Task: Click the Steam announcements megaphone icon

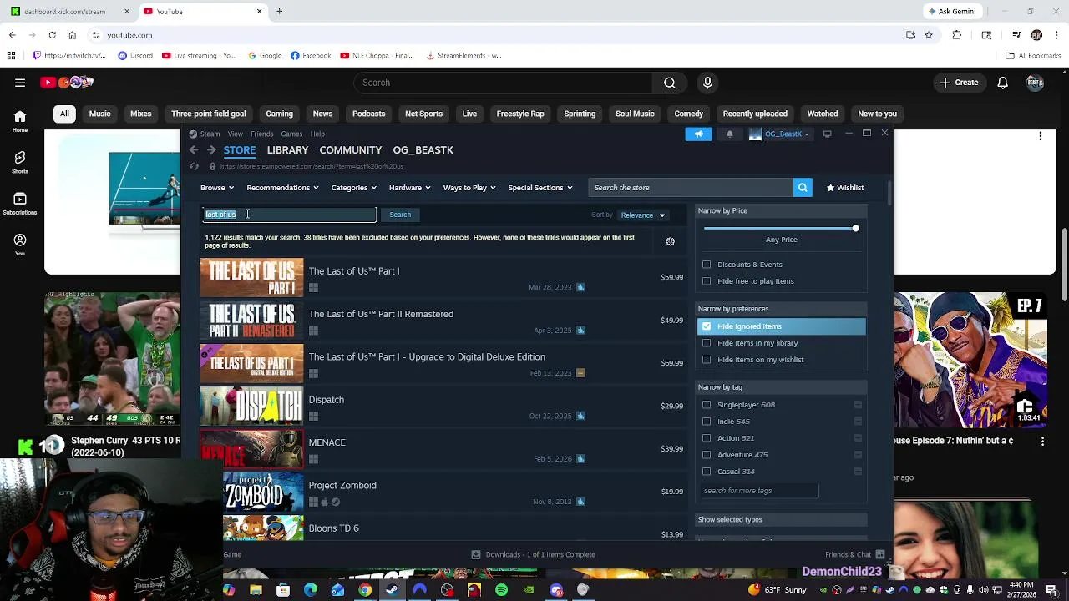Action: coord(698,134)
